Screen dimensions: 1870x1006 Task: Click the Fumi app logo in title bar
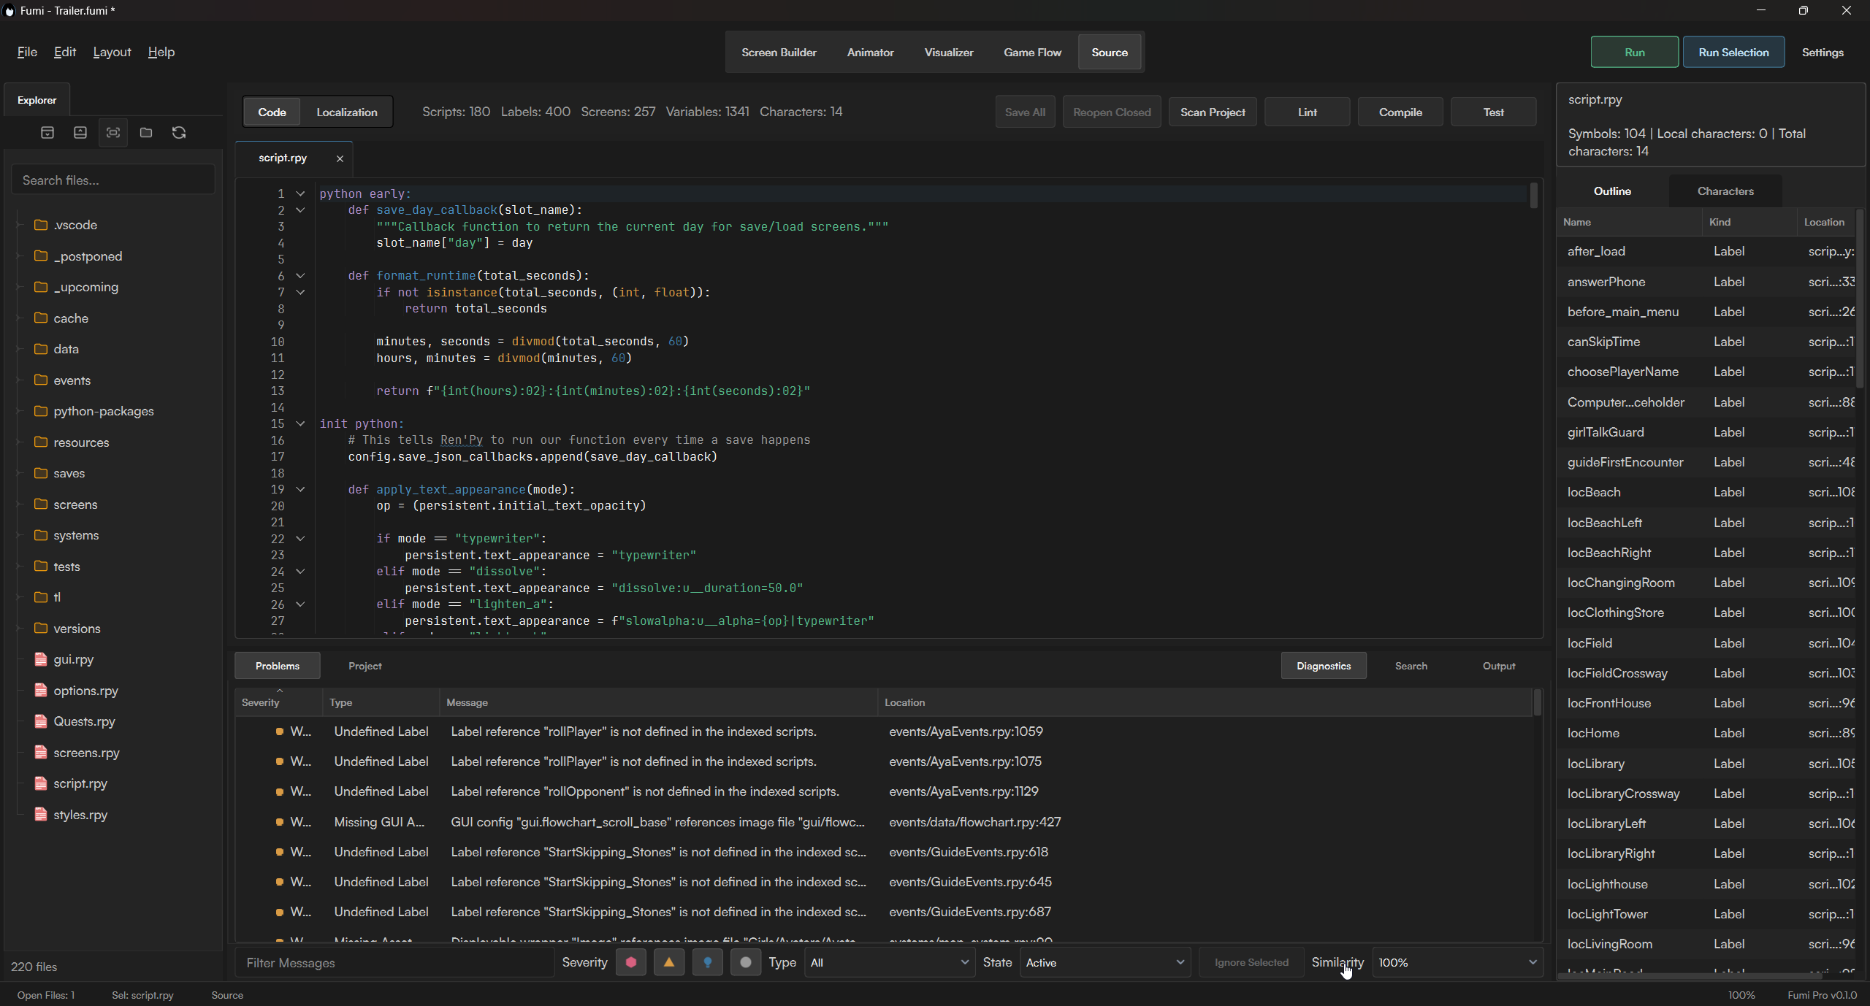(x=9, y=11)
